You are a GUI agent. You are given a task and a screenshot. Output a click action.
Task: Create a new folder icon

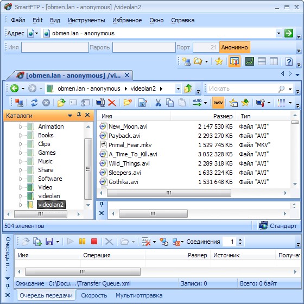[128, 103]
